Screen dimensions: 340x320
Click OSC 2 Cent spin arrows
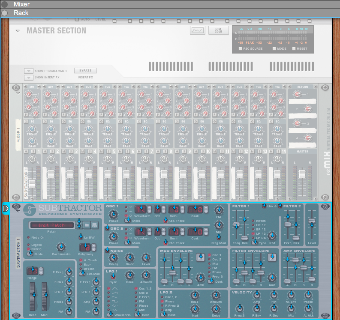(206, 232)
